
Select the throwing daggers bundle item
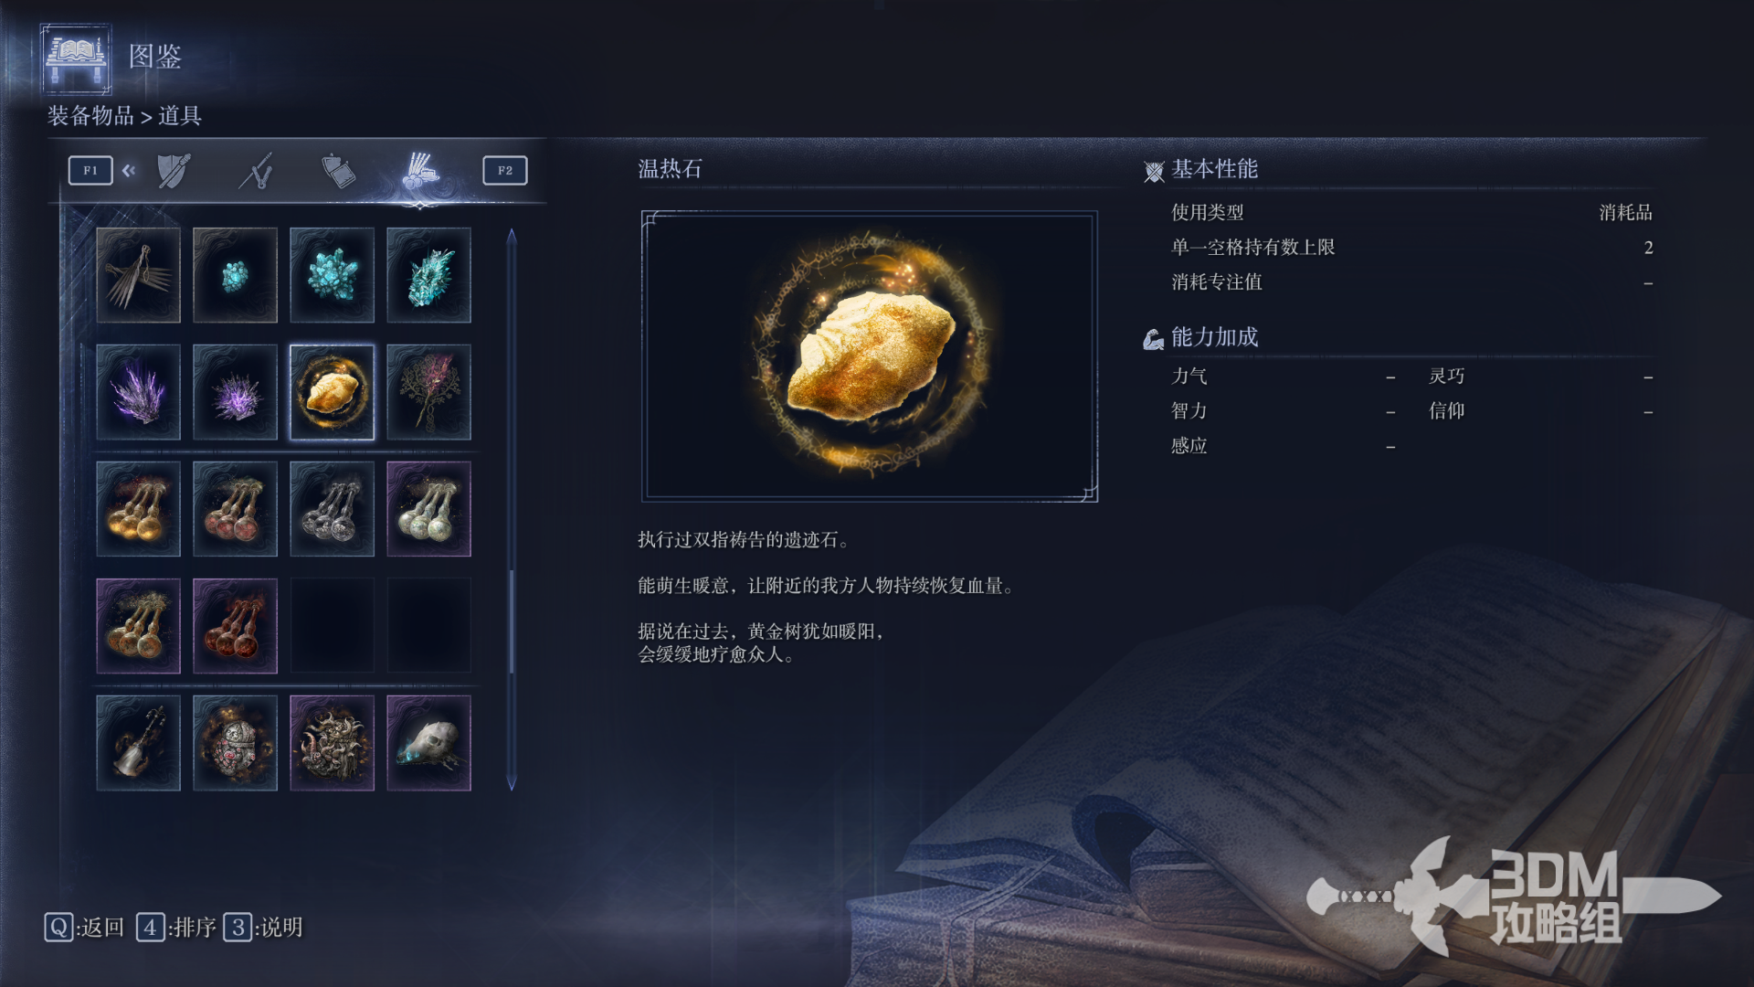138,275
